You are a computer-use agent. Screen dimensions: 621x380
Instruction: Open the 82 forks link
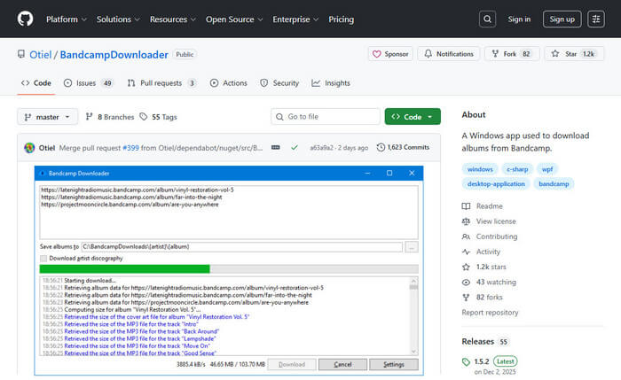482,297
